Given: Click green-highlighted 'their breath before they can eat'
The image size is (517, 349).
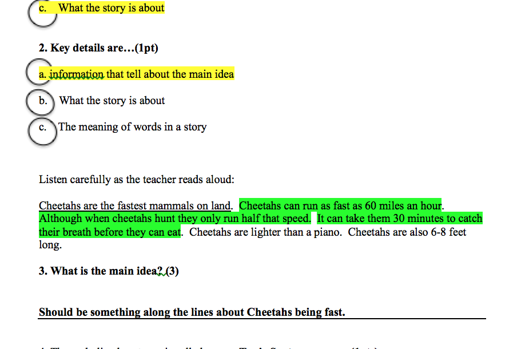Looking at the screenshot, I should tap(110, 232).
